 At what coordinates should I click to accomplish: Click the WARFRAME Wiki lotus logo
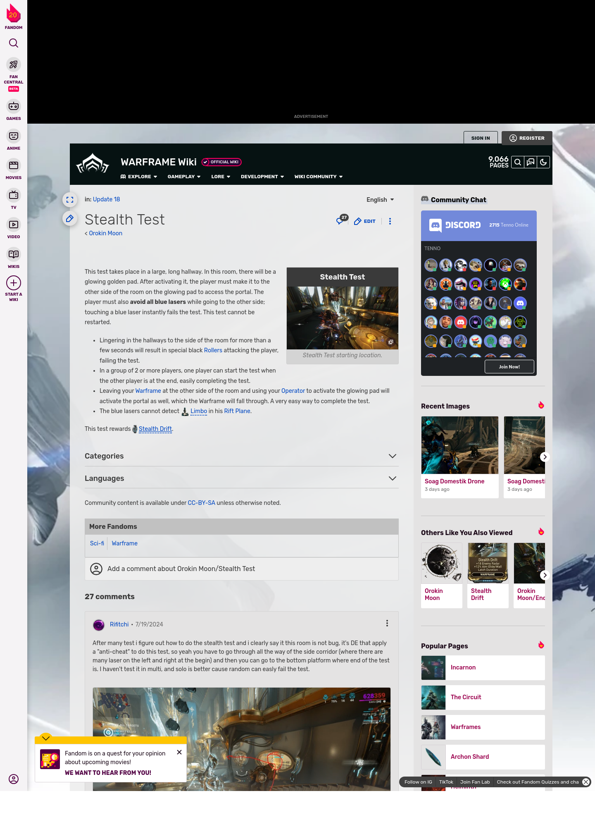pyautogui.click(x=93, y=163)
